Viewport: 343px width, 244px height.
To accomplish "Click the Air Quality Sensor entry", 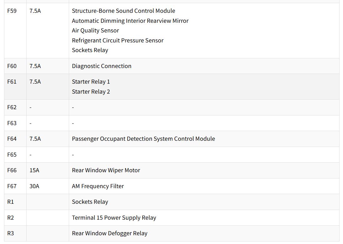I will pos(95,31).
